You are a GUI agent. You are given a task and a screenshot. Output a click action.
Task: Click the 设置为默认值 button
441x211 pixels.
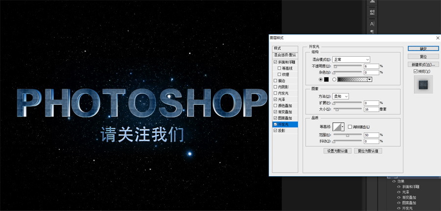click(337, 151)
